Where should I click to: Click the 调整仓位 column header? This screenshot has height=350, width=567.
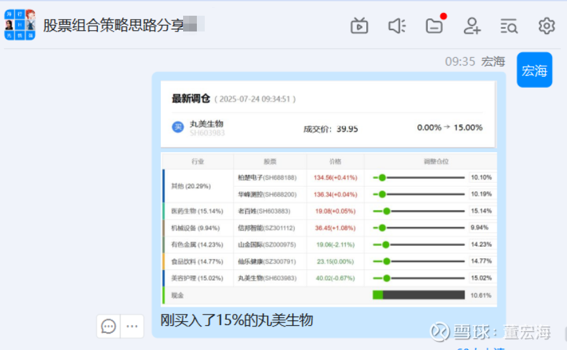click(x=436, y=161)
